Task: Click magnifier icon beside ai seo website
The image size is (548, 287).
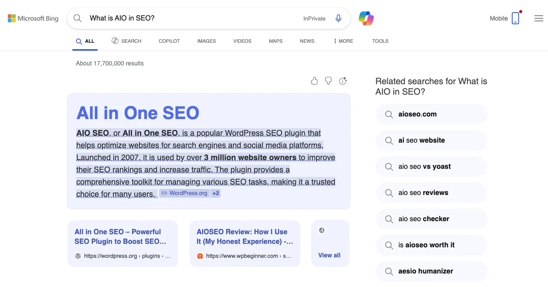Action: (x=389, y=140)
